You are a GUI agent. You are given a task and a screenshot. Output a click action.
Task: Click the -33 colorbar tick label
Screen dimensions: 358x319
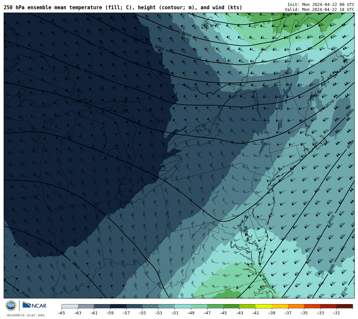click(320, 313)
